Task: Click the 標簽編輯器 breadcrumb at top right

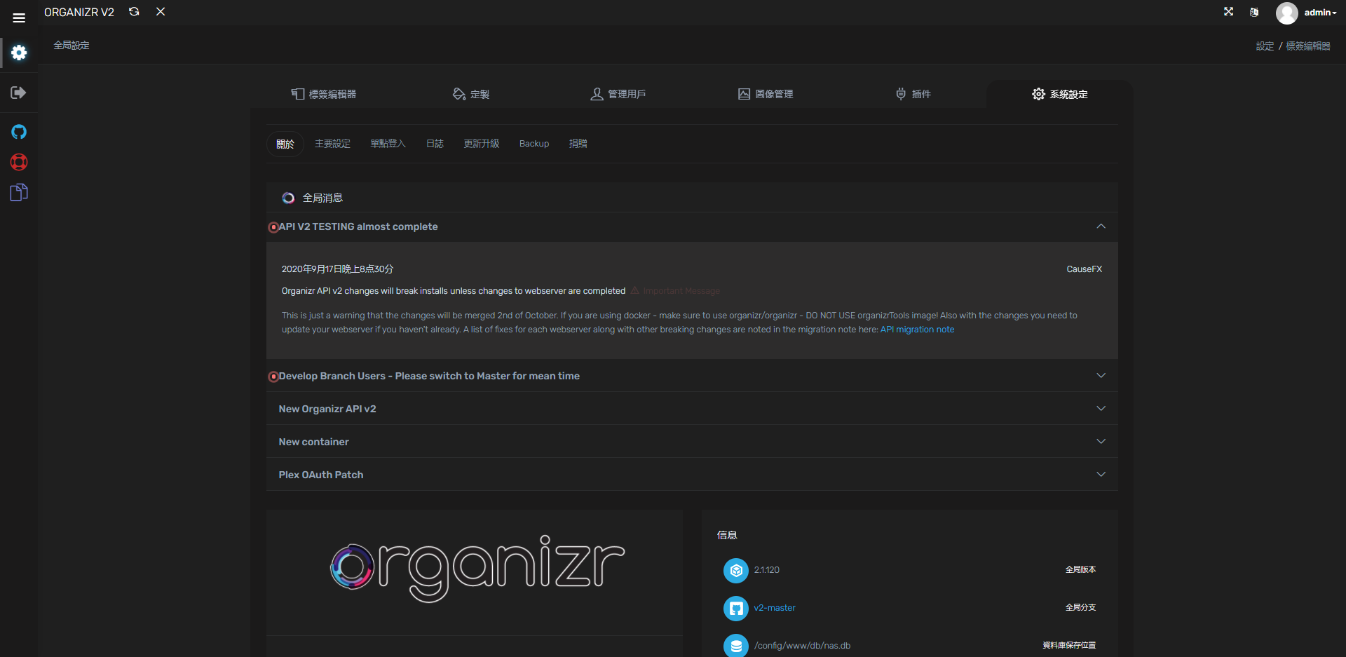Action: pyautogui.click(x=1308, y=46)
